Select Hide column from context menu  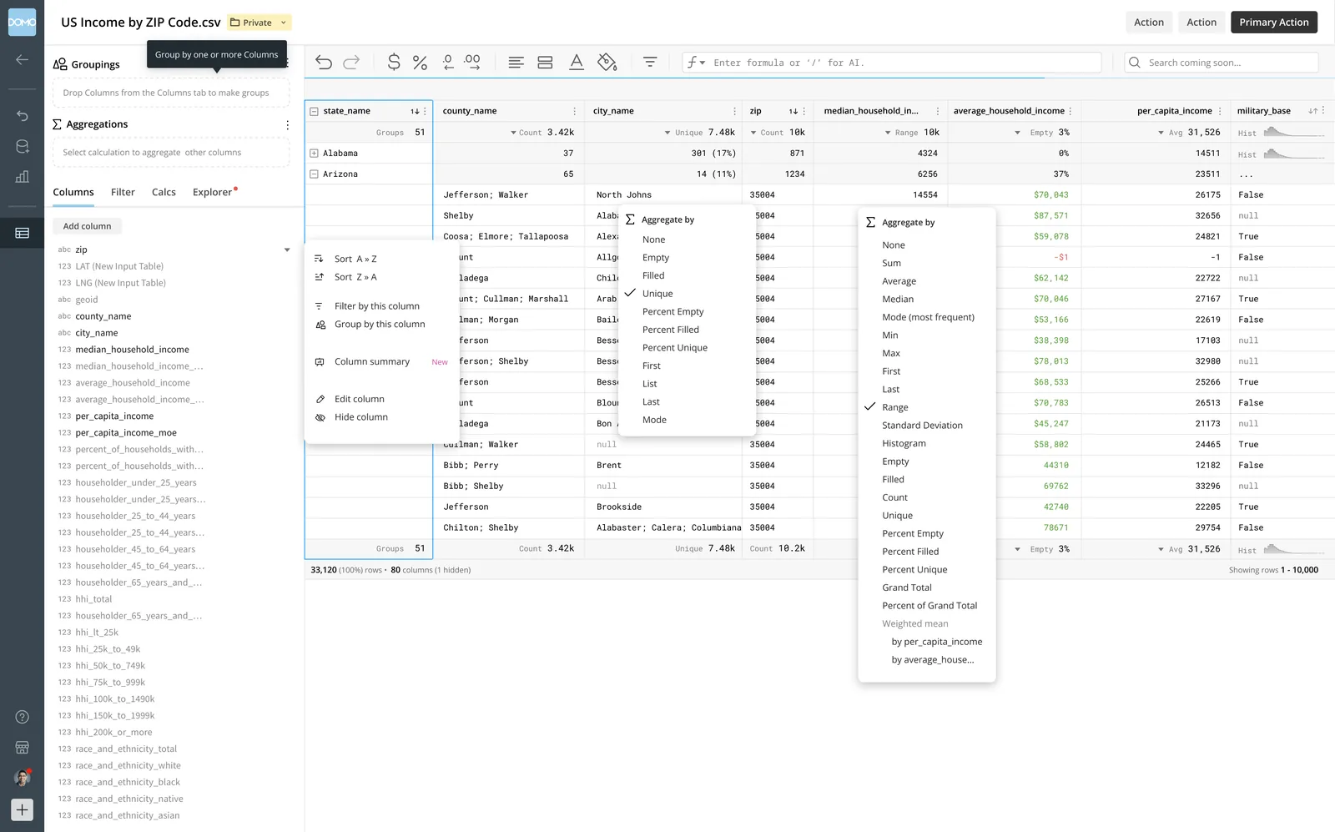(x=361, y=417)
